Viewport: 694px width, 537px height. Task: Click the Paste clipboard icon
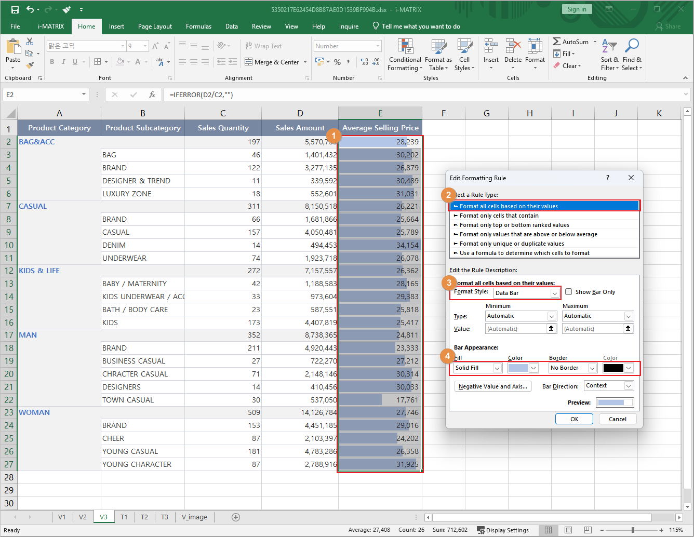[13, 47]
